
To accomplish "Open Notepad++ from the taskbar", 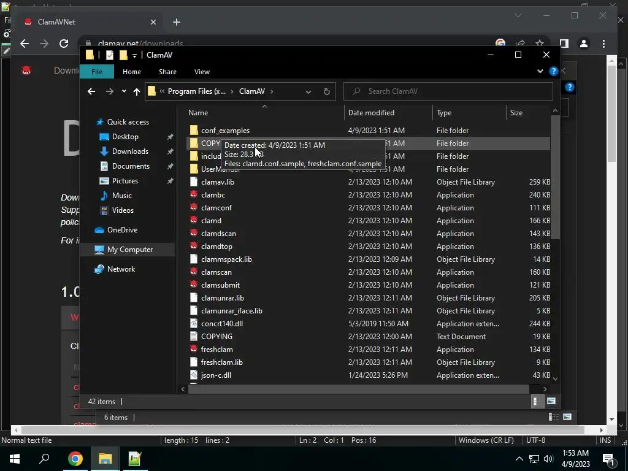I will [135, 459].
